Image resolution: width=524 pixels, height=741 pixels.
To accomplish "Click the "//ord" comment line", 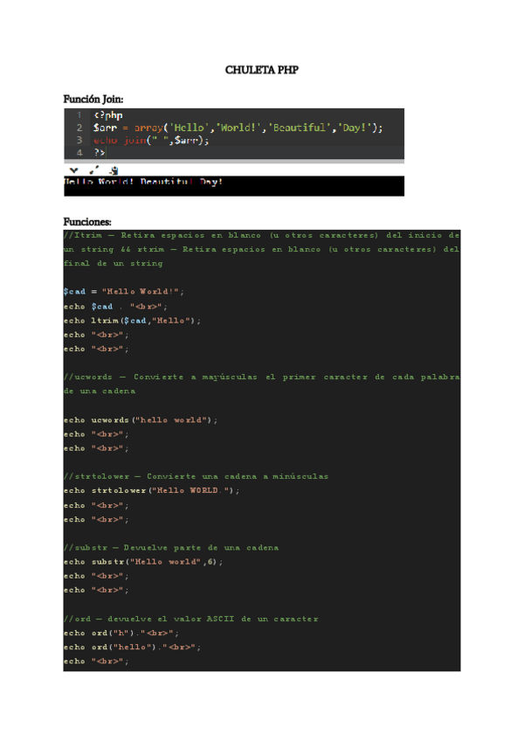I will [191, 619].
